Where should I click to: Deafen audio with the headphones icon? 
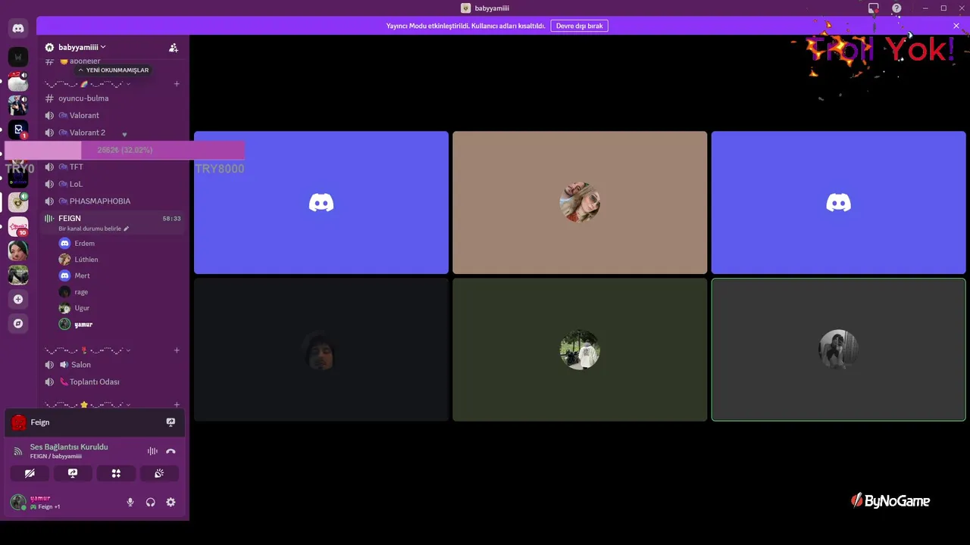point(150,502)
